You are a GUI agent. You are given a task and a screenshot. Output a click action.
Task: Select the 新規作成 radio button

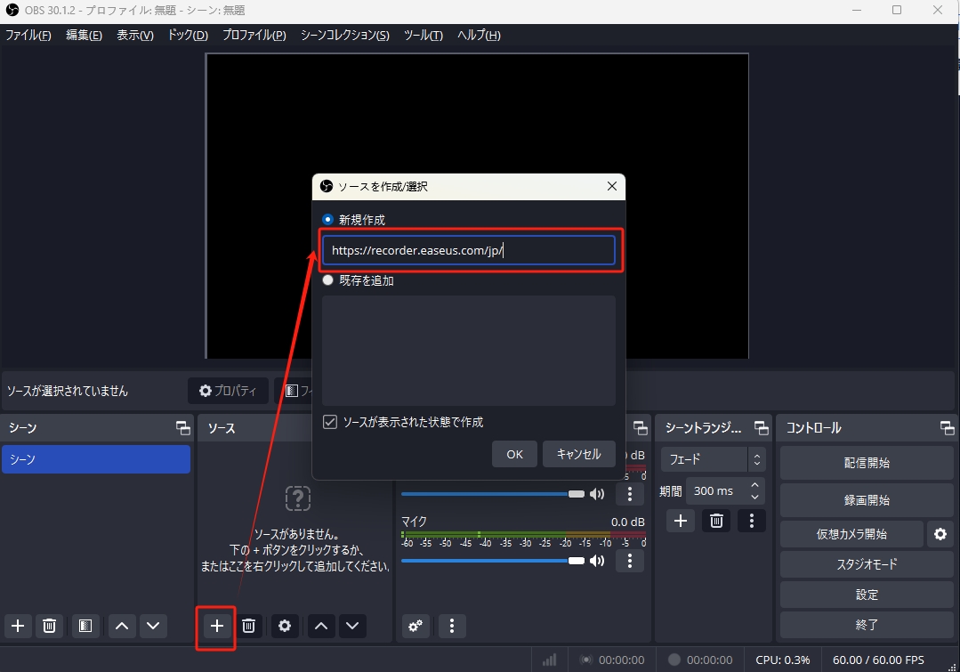(x=328, y=218)
